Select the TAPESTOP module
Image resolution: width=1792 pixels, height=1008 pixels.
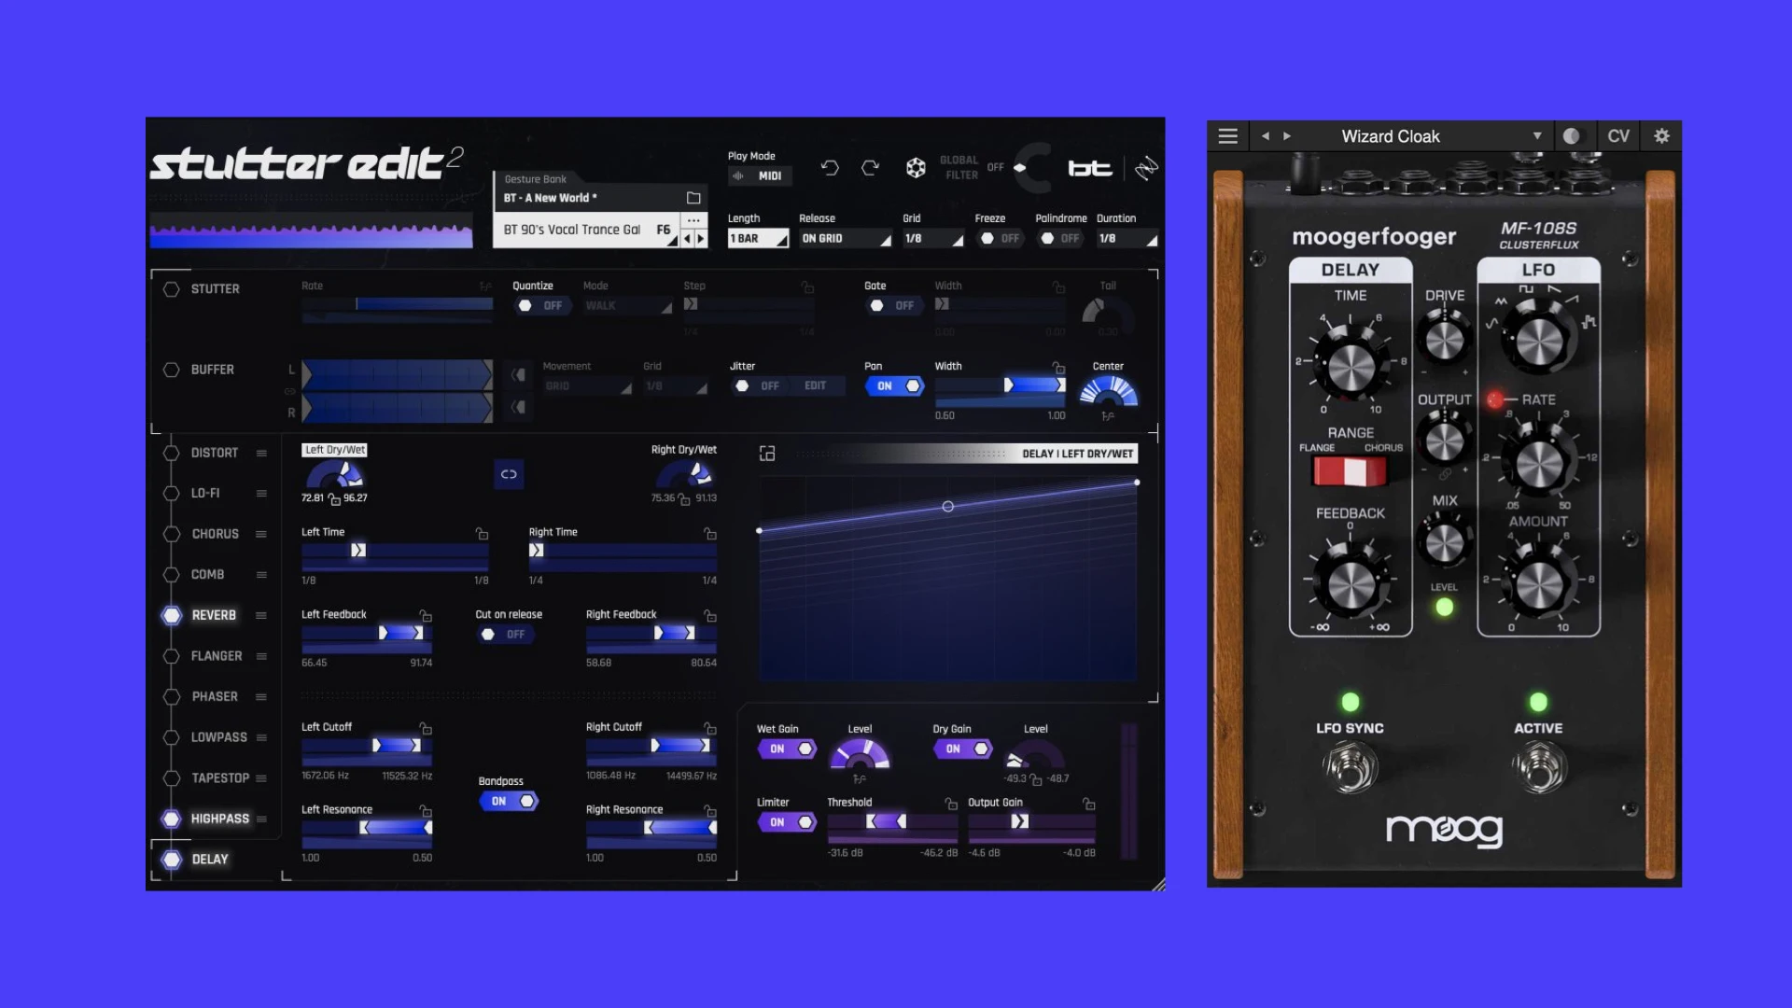220,778
